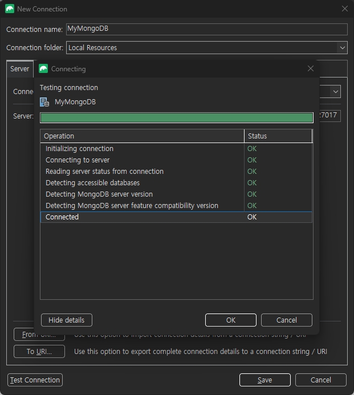Viewport: 354px width, 395px height.
Task: Select the Detecting accessible databases row
Action: tap(176, 182)
